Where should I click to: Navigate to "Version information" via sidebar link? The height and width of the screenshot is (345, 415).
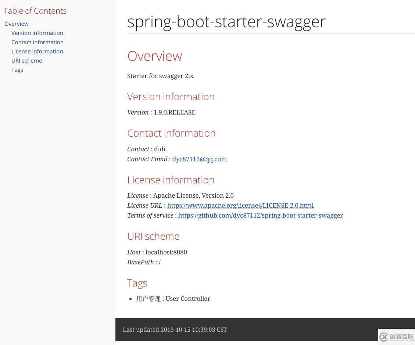37,33
